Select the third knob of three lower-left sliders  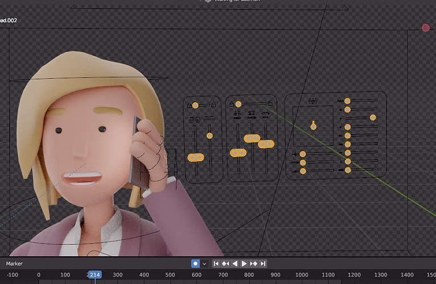click(303, 171)
